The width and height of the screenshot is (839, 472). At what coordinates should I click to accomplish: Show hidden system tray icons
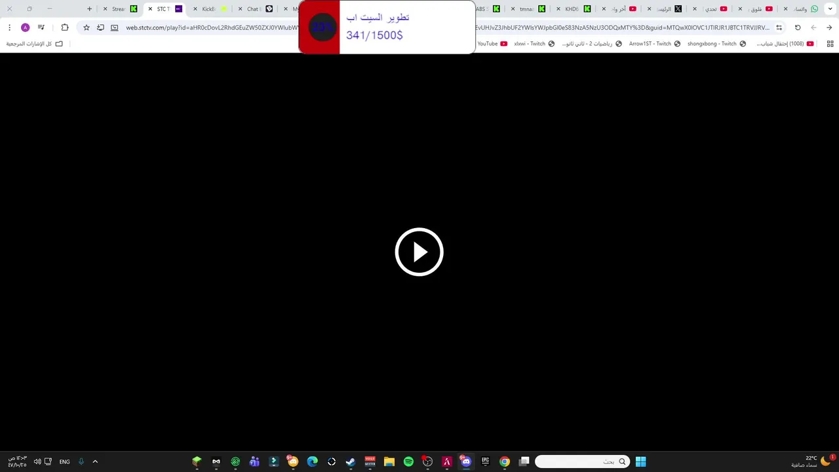pyautogui.click(x=95, y=462)
